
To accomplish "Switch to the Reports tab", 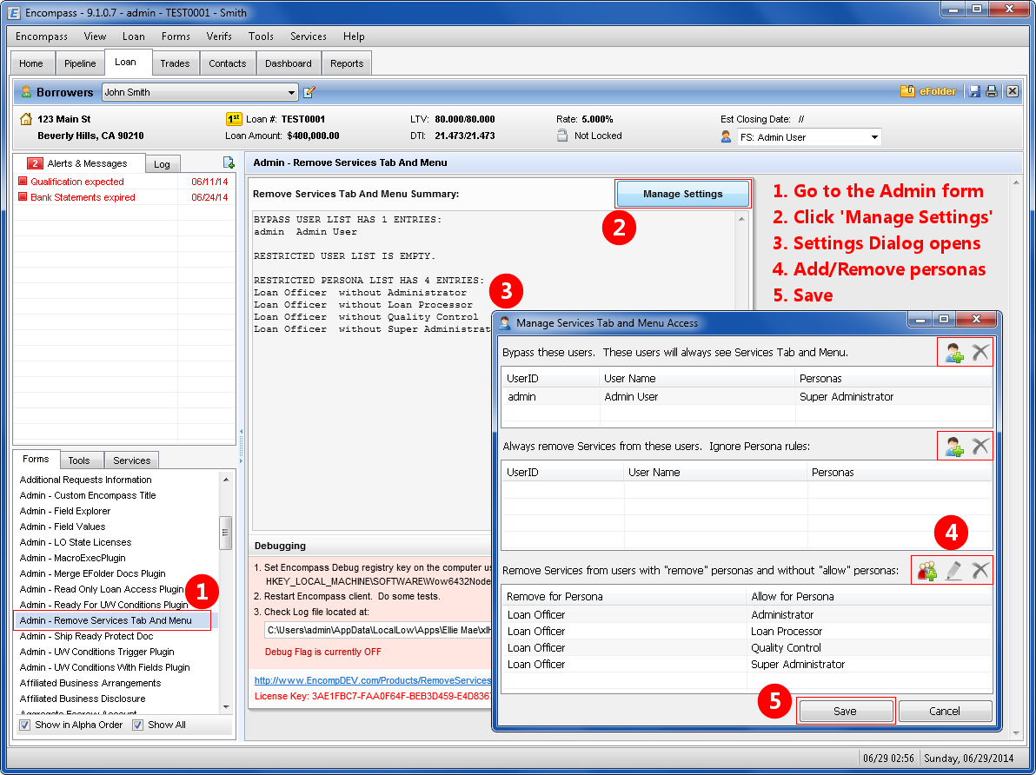I will [x=347, y=63].
